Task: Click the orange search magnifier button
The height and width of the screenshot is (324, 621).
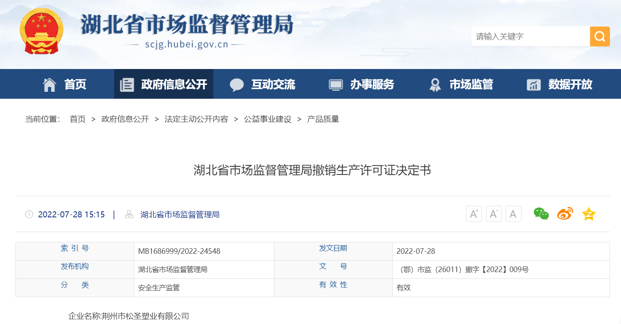Action: [x=600, y=36]
